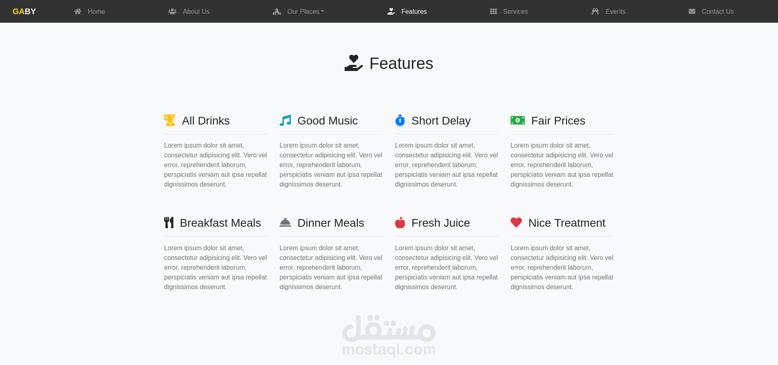Click the envelope icon in the navbar
The height and width of the screenshot is (365, 778).
coord(692,11)
